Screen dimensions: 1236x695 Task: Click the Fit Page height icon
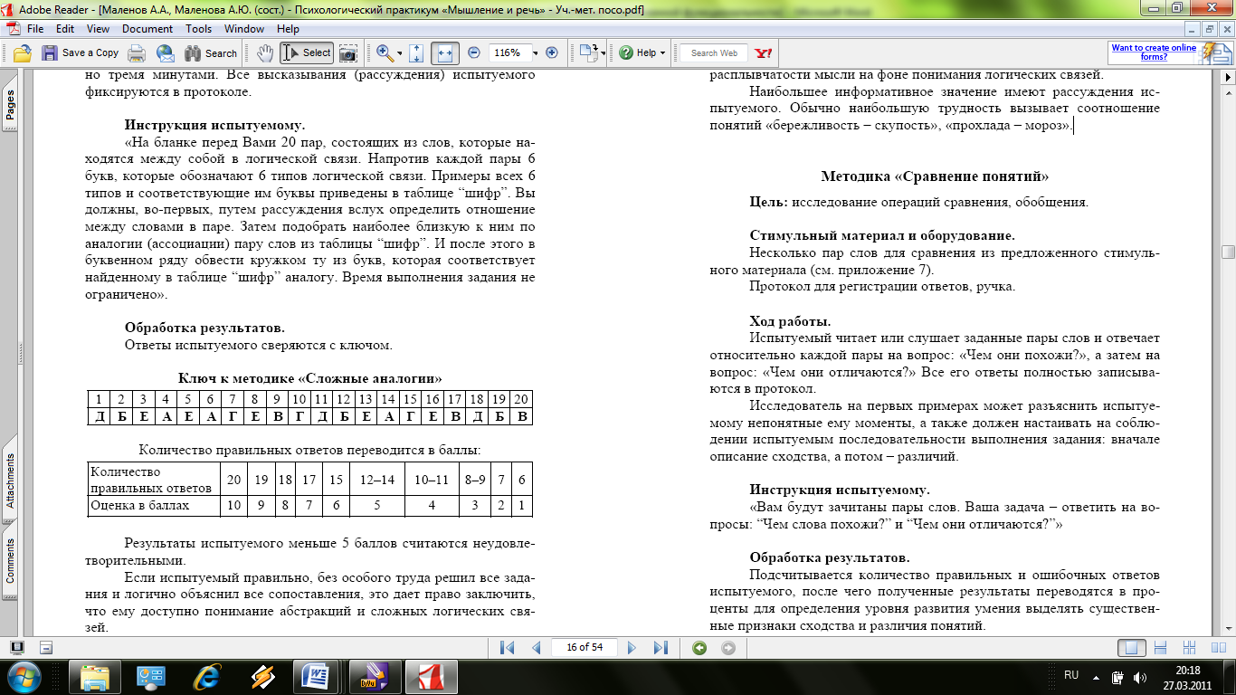tap(416, 53)
